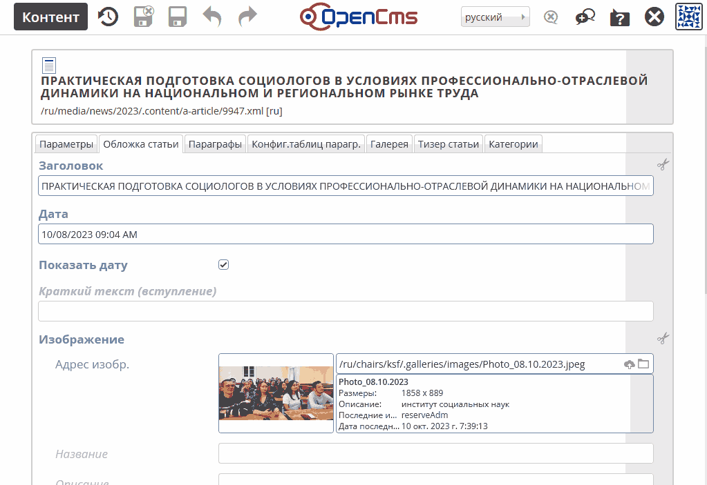Screen dimensions: 707x485
Task: Open the русский language dropdown
Action: point(495,17)
